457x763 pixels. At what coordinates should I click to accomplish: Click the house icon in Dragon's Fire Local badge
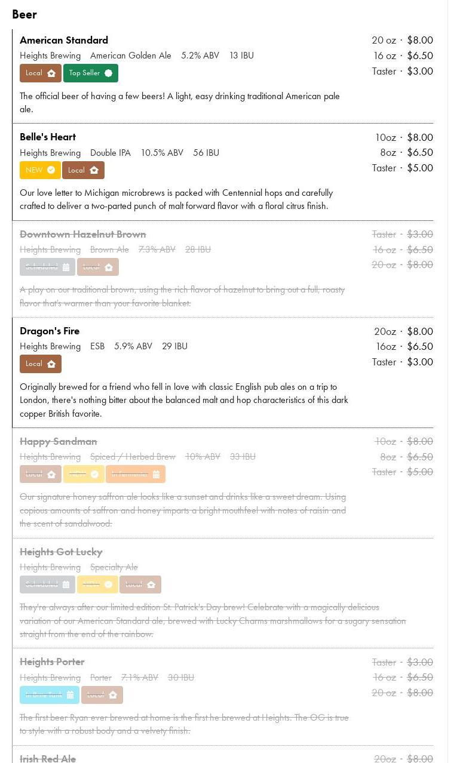tap(51, 364)
